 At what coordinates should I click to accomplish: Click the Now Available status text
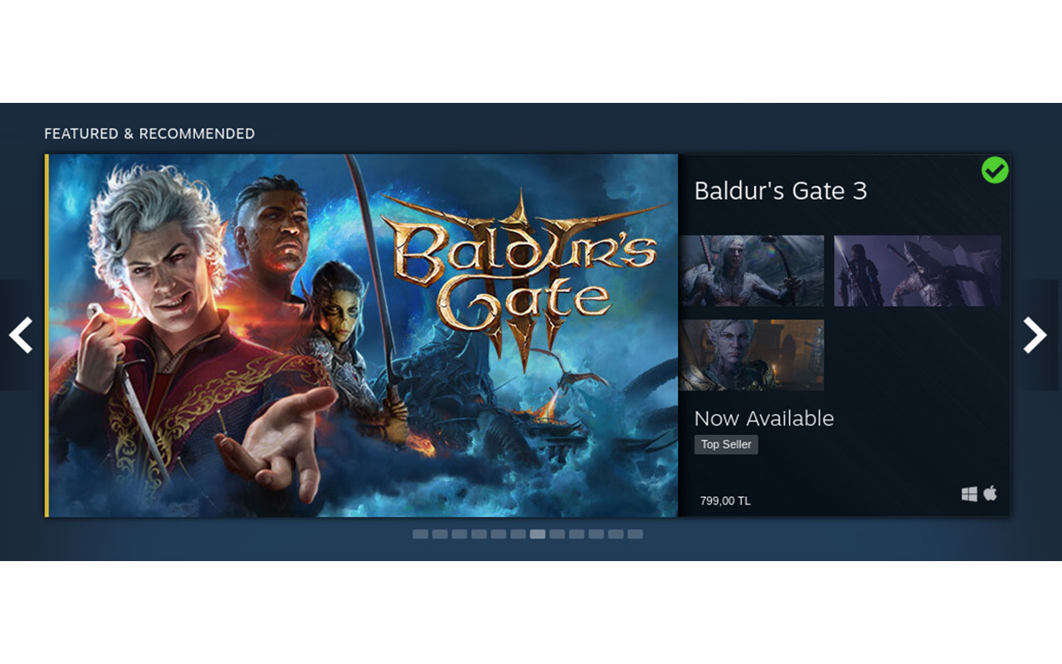click(x=764, y=418)
